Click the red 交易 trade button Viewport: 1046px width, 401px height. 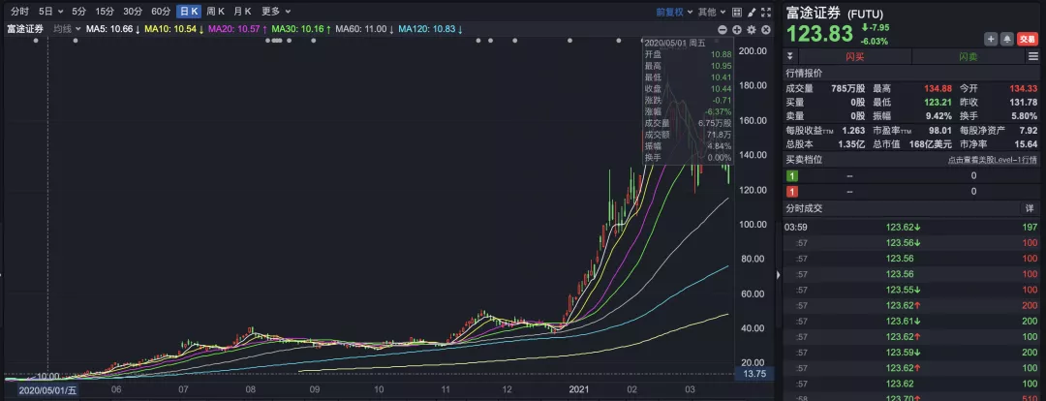(x=1028, y=40)
